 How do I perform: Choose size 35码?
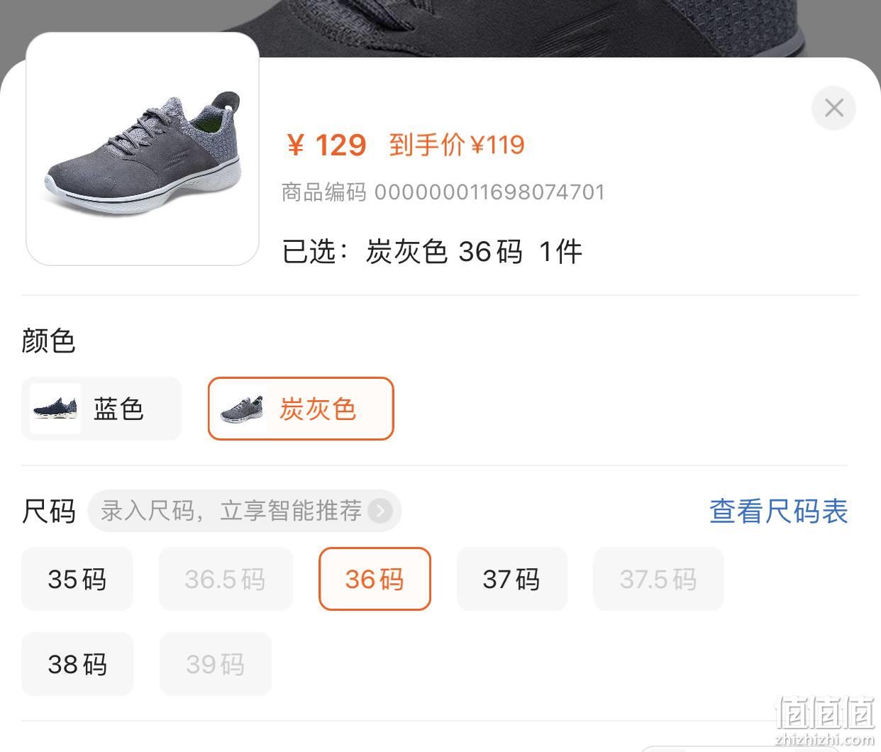pyautogui.click(x=77, y=579)
